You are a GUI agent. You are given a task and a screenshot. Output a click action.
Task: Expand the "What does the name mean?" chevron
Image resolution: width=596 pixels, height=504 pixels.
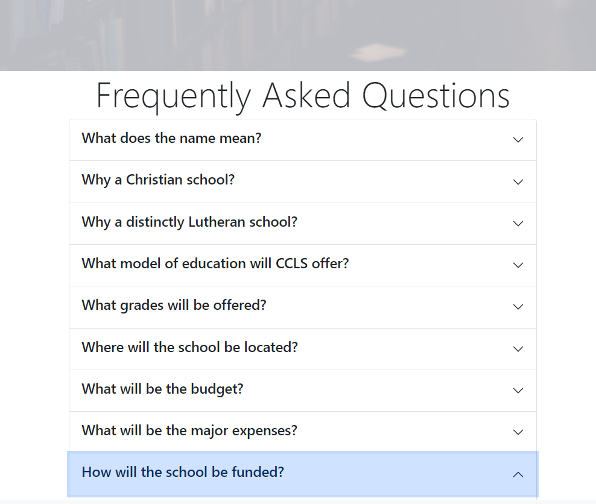point(518,139)
